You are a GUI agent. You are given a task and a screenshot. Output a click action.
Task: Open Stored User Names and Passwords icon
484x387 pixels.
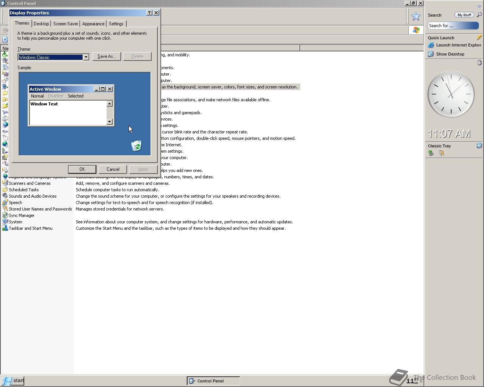5,209
